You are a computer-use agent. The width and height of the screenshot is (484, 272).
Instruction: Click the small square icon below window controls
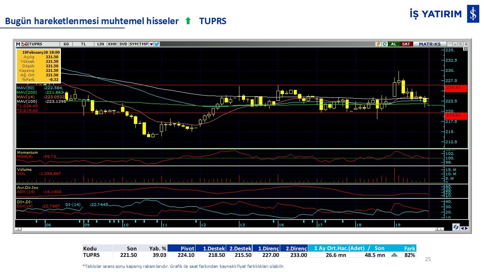(x=465, y=49)
